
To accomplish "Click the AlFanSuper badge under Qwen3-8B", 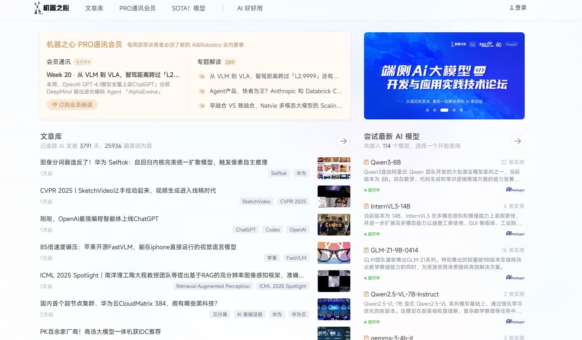I will (515, 190).
